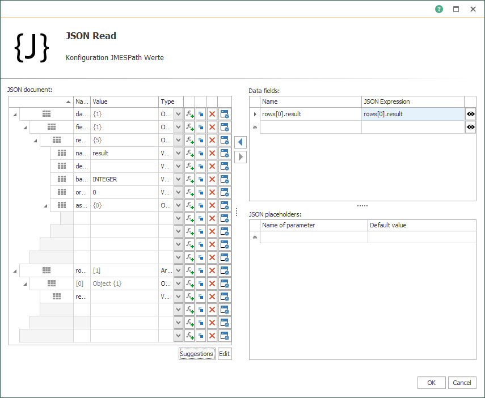Delete the '[1]' array row with the red X
The height and width of the screenshot is (398, 485).
point(212,270)
